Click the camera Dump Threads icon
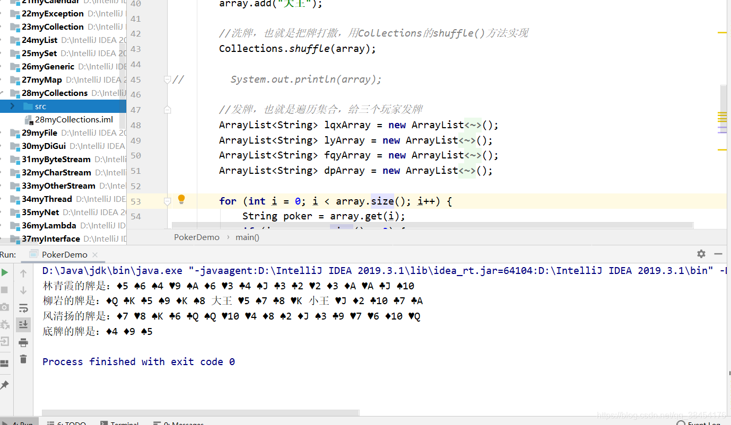This screenshot has width=731, height=425. [x=5, y=307]
